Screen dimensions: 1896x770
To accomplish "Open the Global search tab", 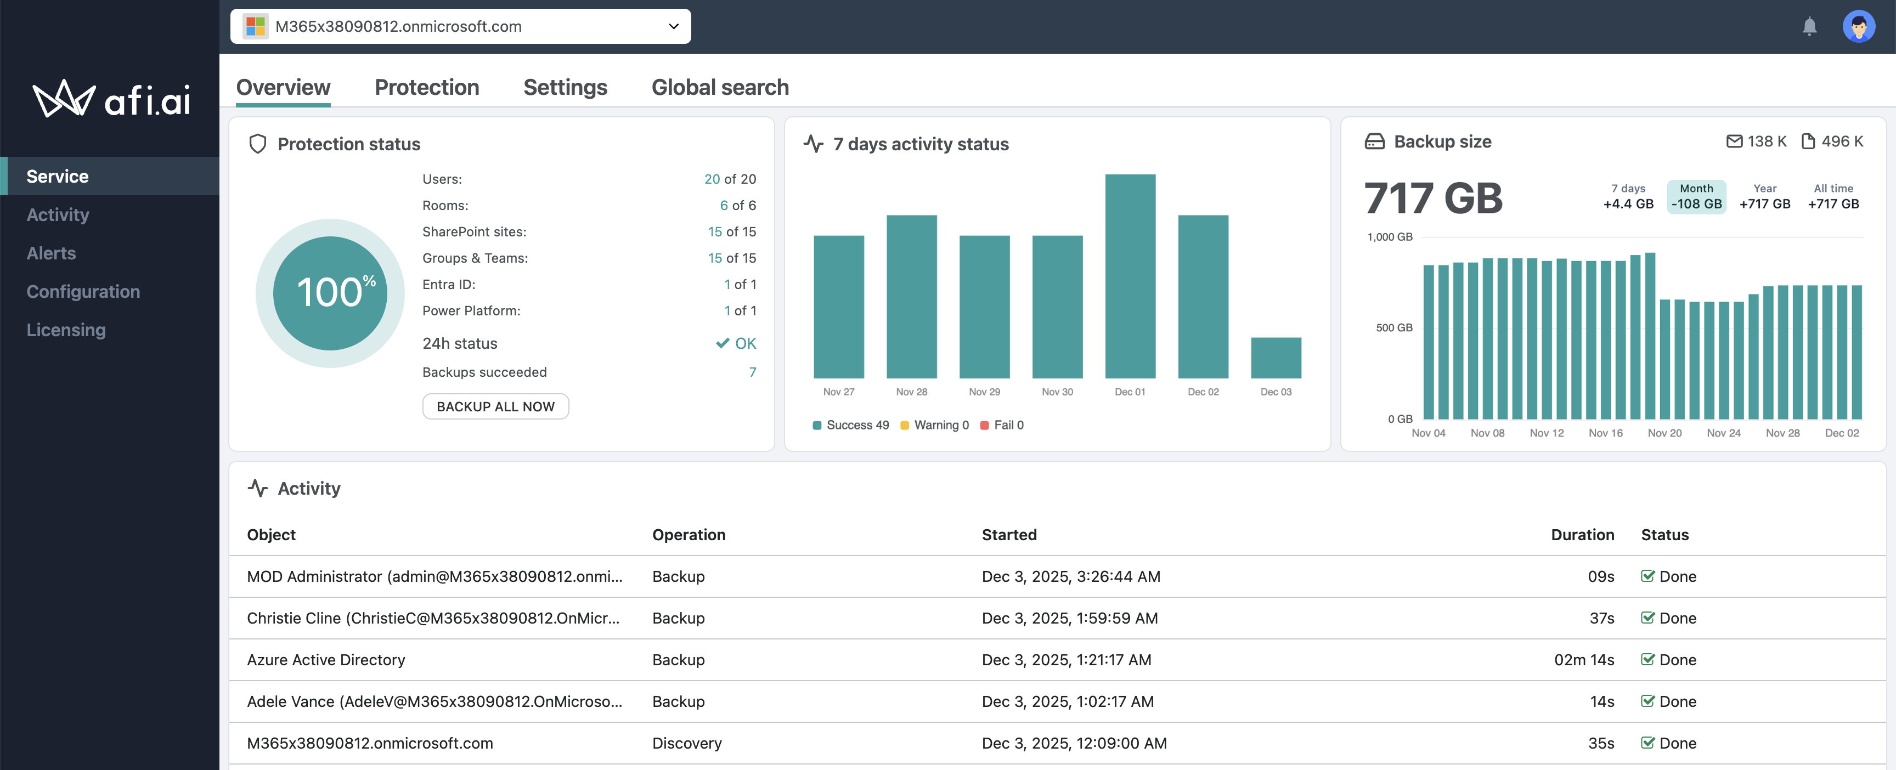I will pyautogui.click(x=719, y=87).
